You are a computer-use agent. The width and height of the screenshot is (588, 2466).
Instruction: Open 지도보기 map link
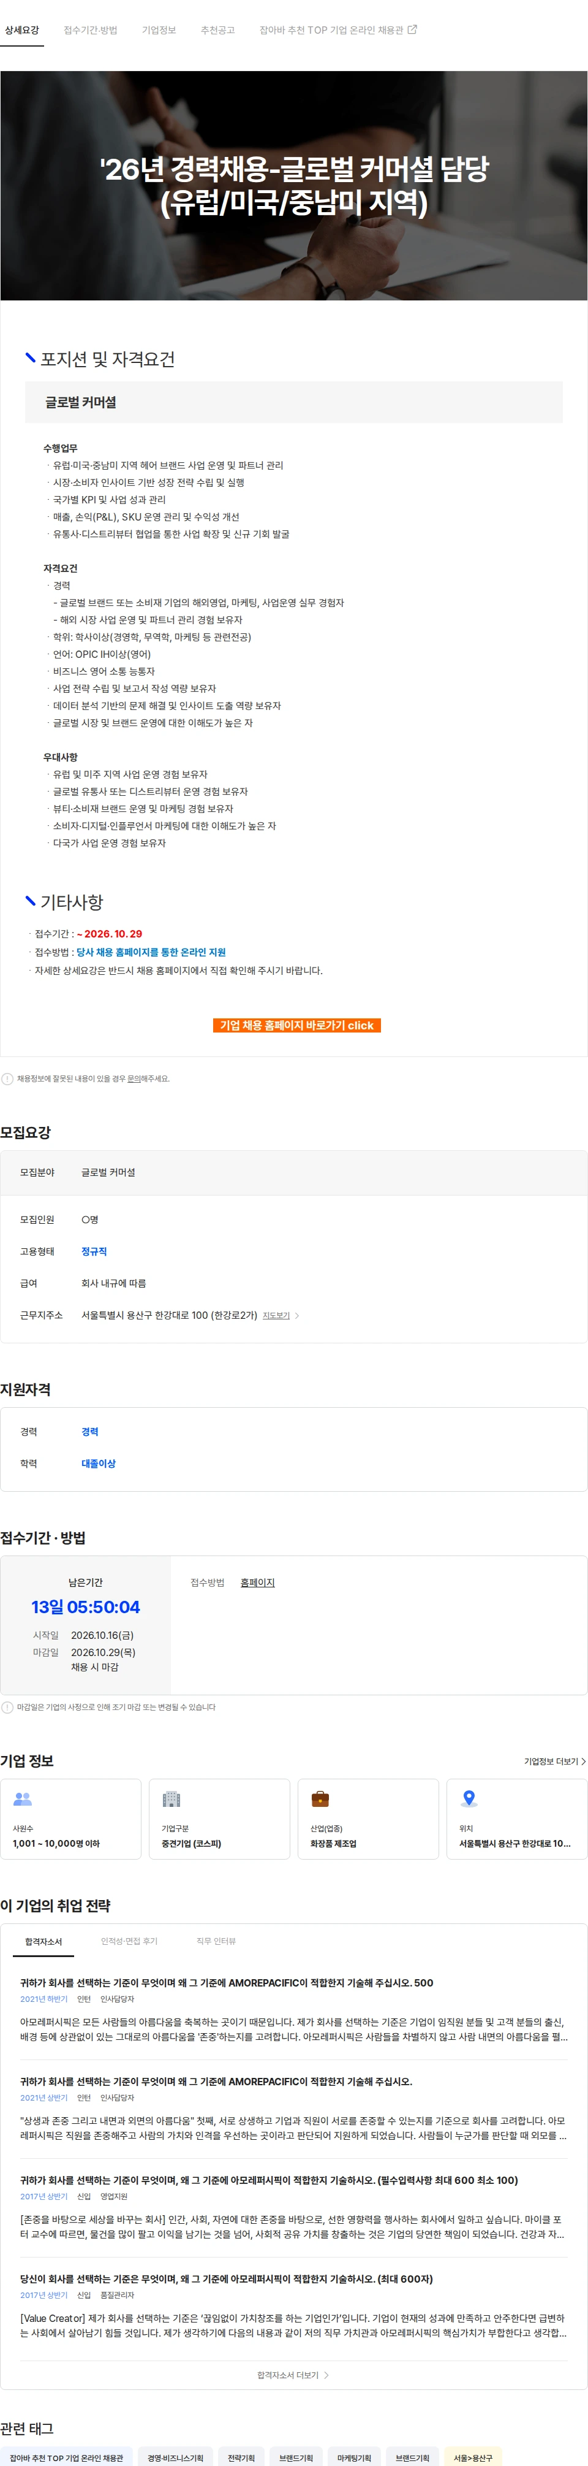[276, 1315]
